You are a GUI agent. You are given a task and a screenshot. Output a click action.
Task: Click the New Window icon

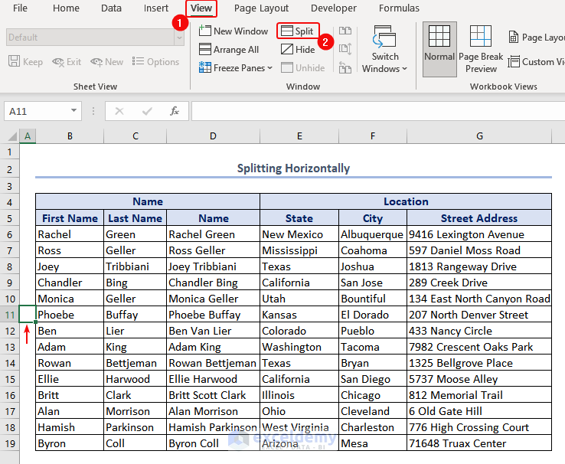coord(205,31)
